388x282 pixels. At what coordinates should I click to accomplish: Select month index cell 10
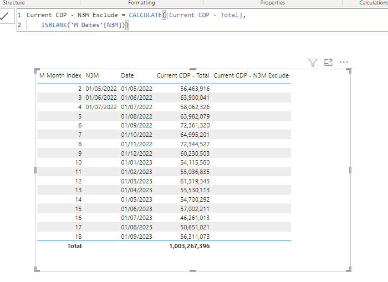[x=78, y=162]
